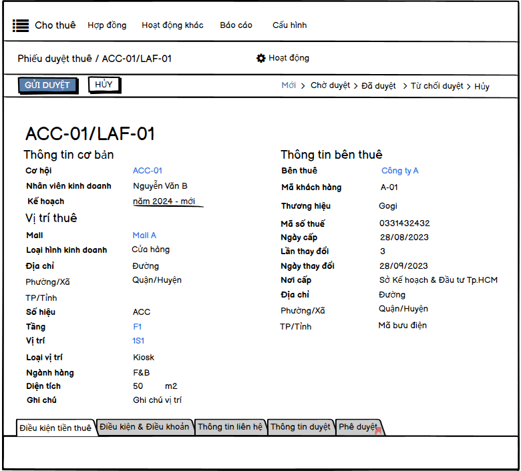Click the F&B industry value
This screenshot has width=521, height=471.
coord(141,373)
